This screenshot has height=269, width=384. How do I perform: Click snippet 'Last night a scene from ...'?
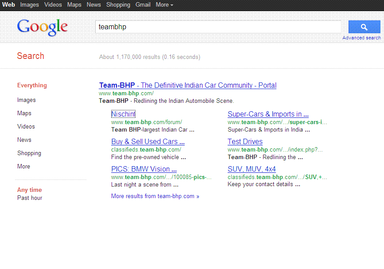pos(145,184)
